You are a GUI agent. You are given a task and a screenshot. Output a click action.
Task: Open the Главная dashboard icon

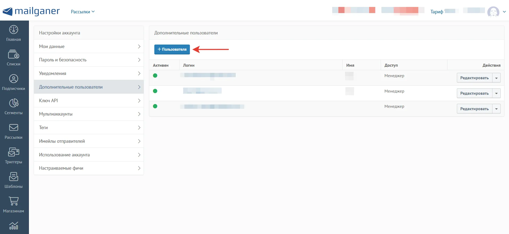click(x=14, y=30)
